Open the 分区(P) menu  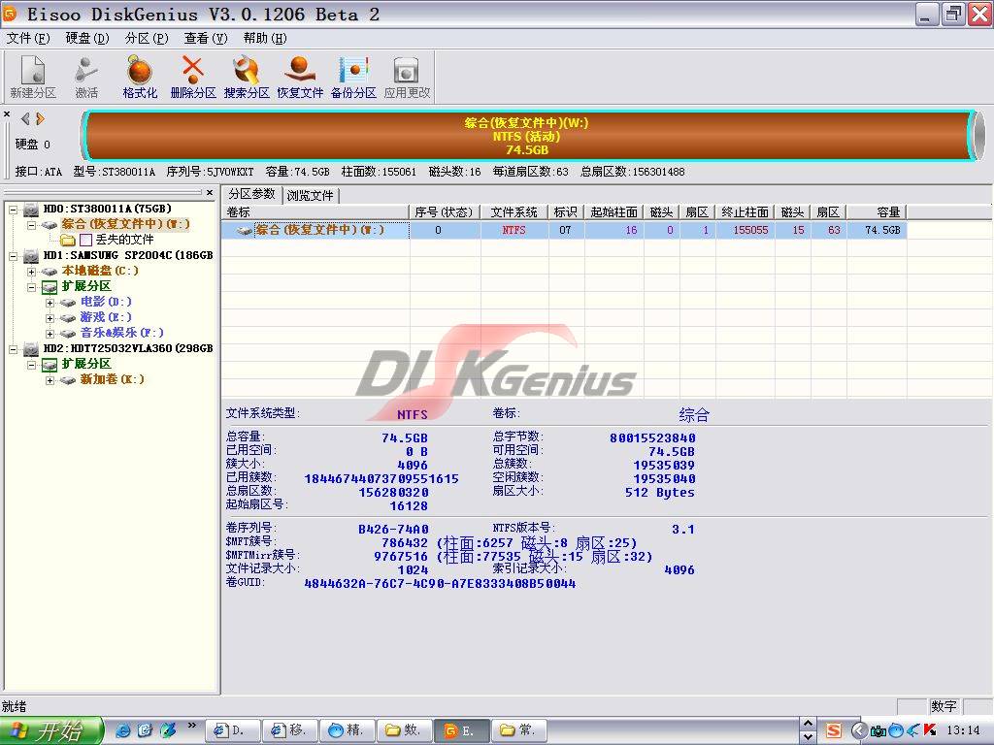click(x=147, y=38)
